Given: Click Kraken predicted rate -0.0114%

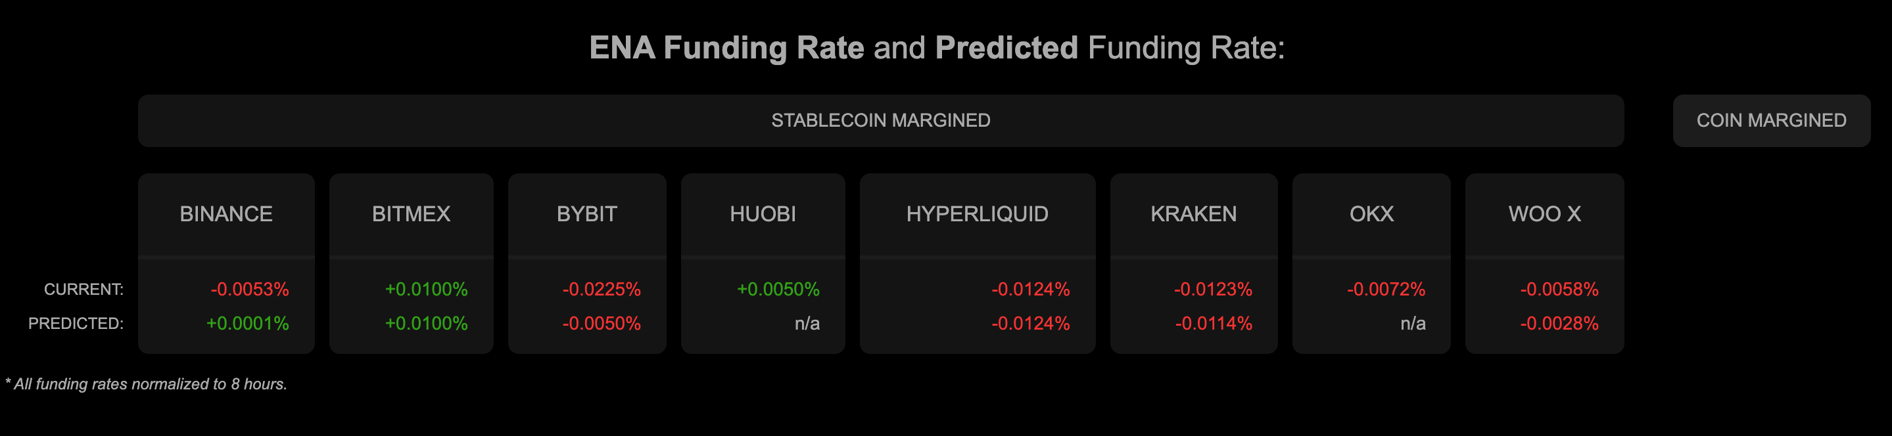Looking at the screenshot, I should [1214, 324].
